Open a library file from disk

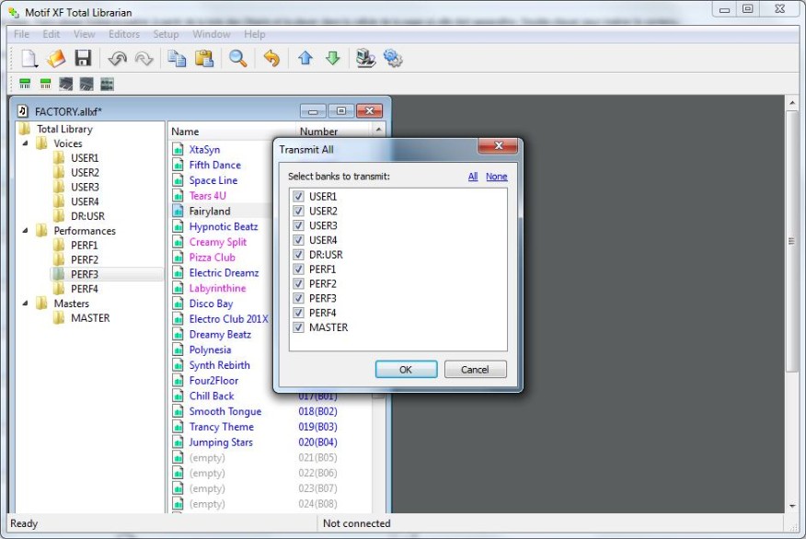coord(56,59)
